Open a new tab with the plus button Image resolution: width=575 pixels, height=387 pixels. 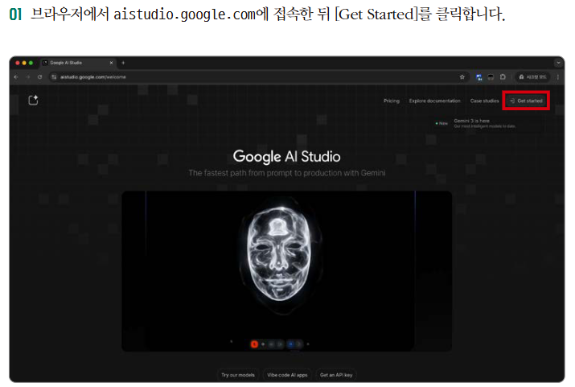pyautogui.click(x=123, y=63)
